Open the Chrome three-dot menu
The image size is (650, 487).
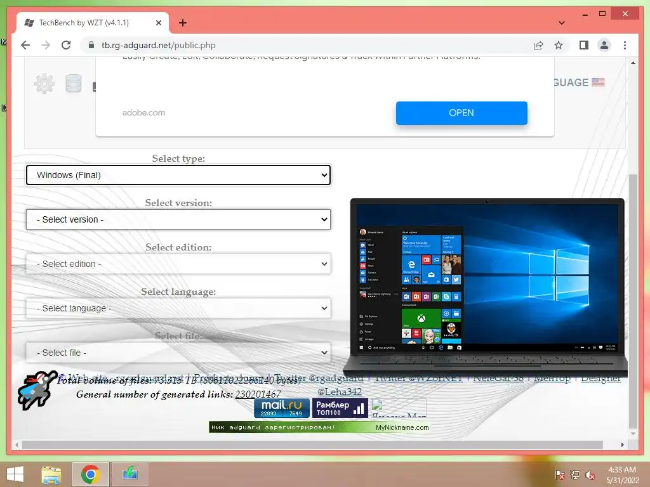click(x=625, y=45)
